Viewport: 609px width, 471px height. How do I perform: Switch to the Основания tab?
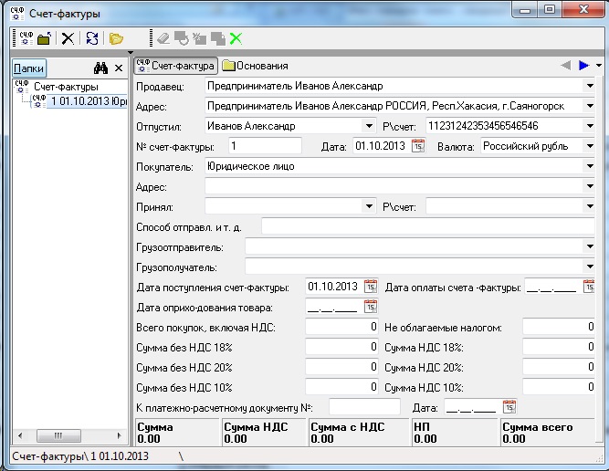tap(255, 66)
